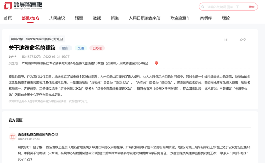This screenshot has width=265, height=163.
Task: Click the phone number 86511239
Action: (x=25, y=159)
